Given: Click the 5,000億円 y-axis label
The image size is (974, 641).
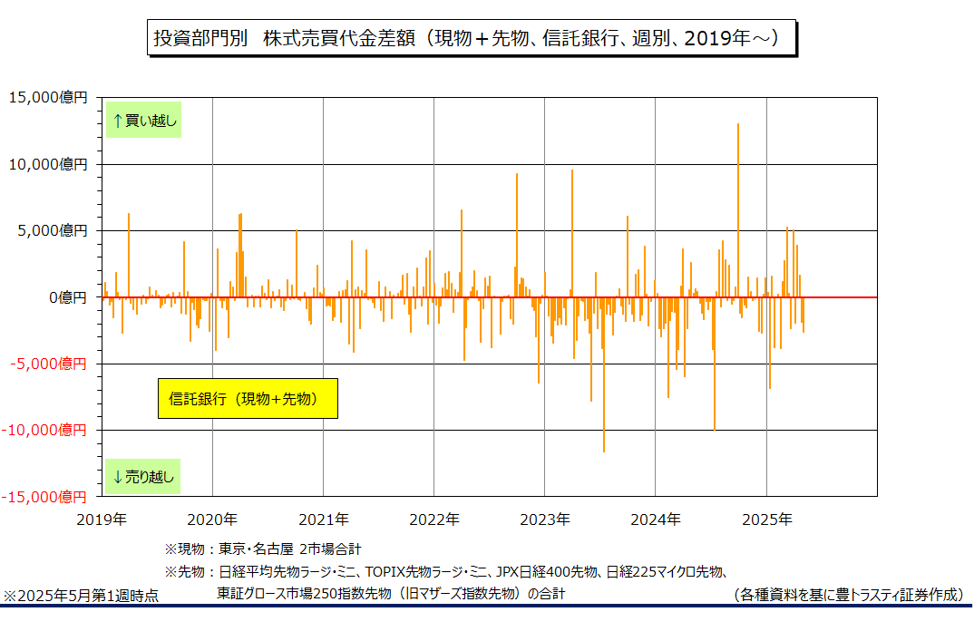Looking at the screenshot, I should (x=53, y=231).
